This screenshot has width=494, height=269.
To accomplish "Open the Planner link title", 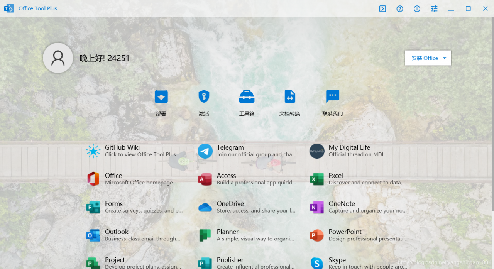I will tap(228, 232).
